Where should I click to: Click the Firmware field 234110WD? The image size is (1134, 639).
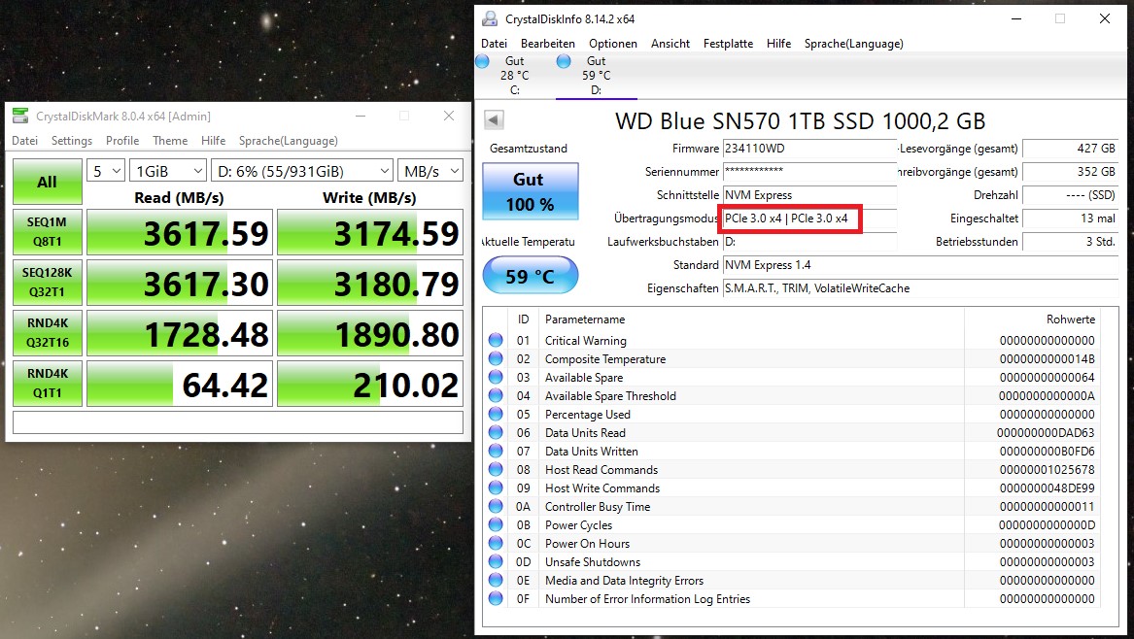[x=810, y=149]
